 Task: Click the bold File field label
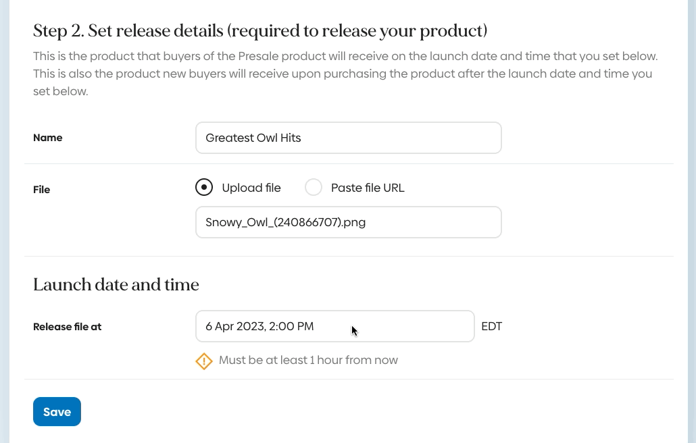coord(42,190)
